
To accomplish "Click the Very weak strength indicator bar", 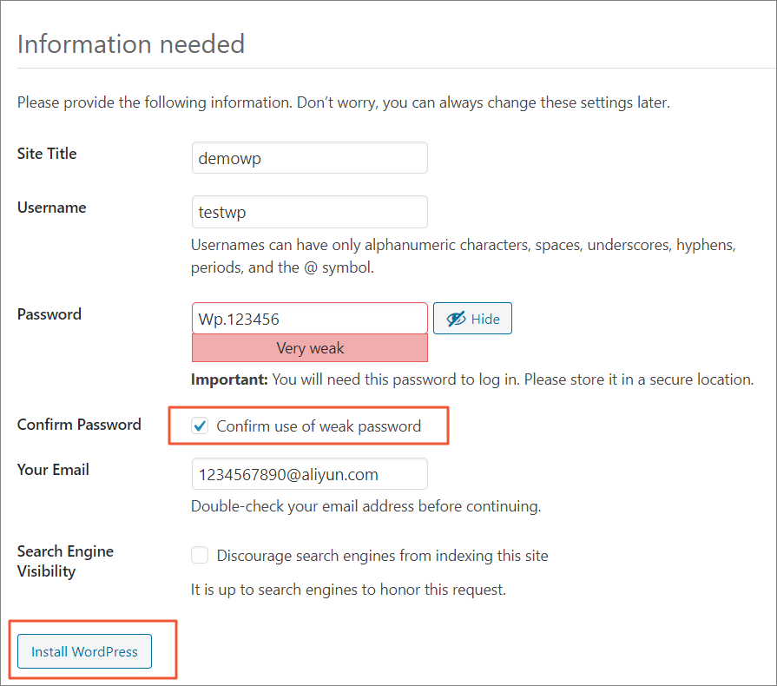I will click(309, 348).
